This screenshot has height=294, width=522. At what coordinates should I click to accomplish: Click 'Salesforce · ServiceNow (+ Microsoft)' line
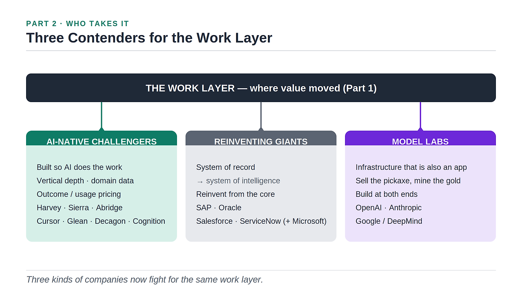click(261, 221)
